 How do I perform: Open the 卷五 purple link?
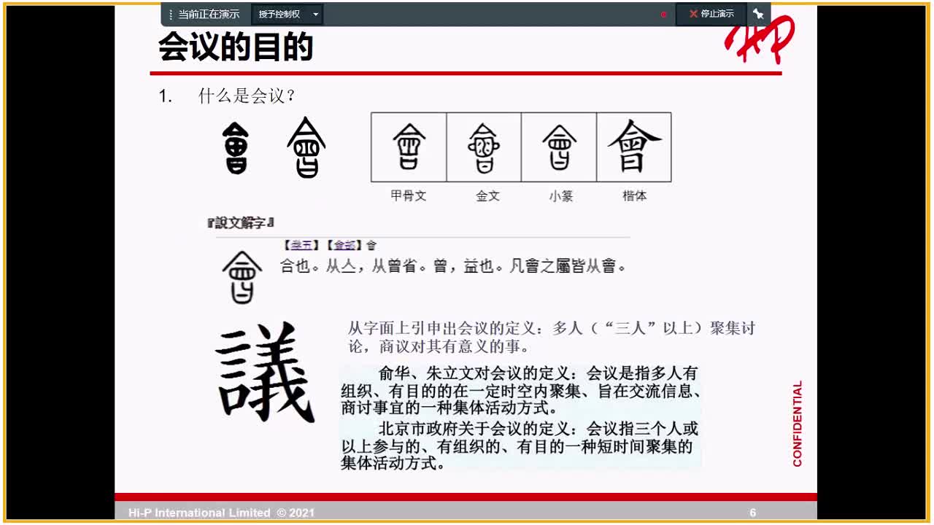click(301, 244)
